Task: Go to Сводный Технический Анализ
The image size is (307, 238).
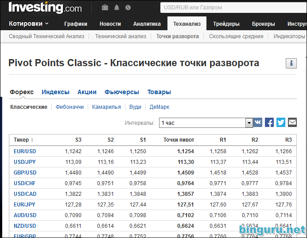Action: tap(47, 36)
